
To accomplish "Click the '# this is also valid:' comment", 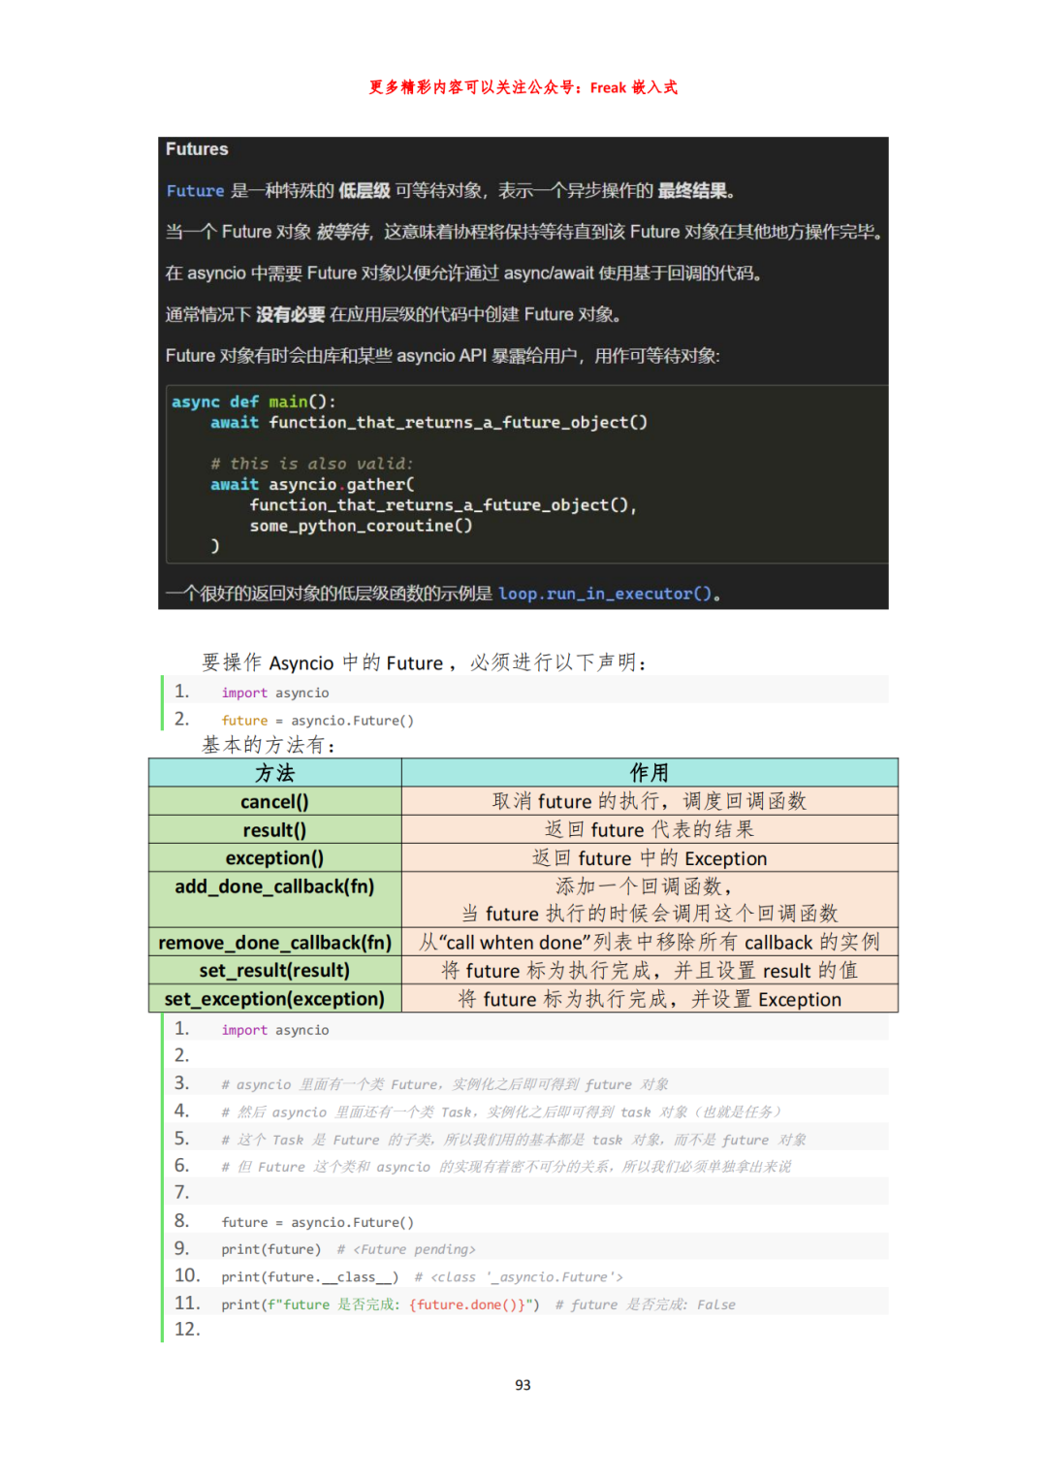I will pos(311,464).
